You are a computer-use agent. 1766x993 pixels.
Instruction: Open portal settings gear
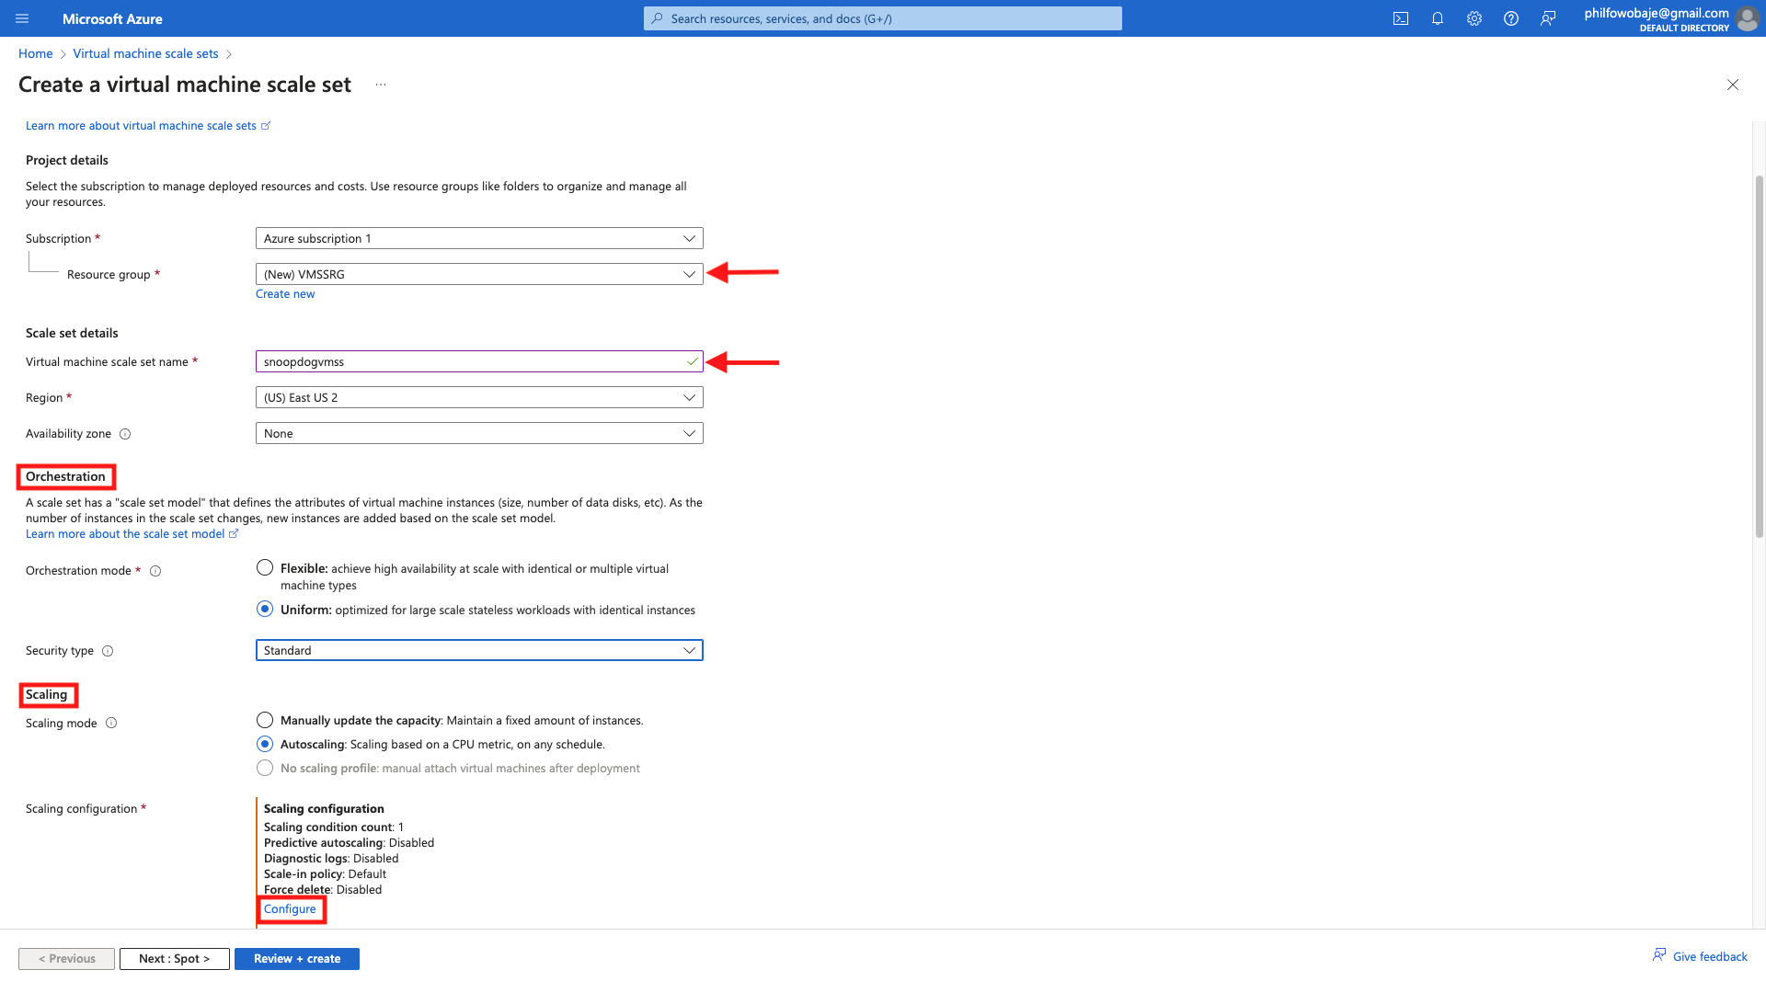click(x=1474, y=18)
